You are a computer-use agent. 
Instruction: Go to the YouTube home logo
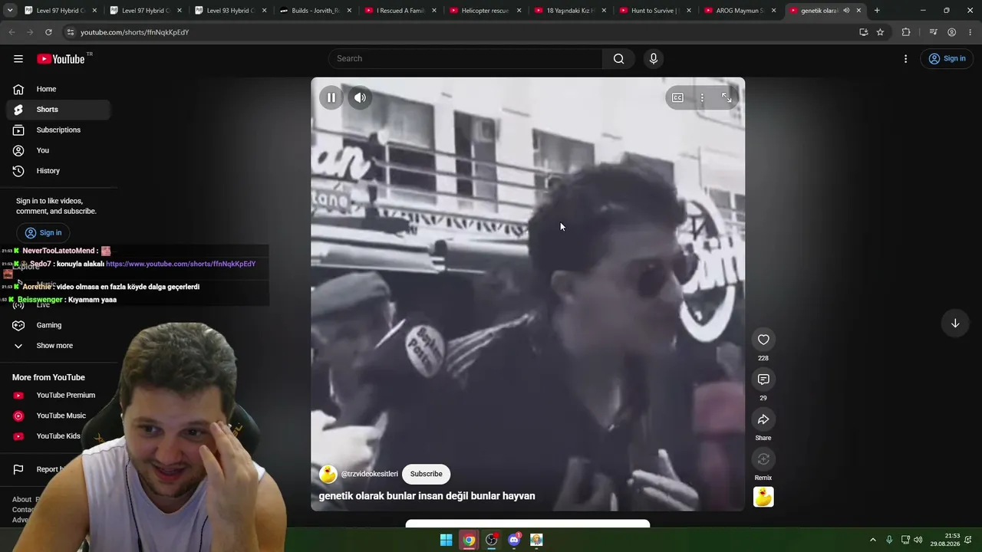point(61,59)
